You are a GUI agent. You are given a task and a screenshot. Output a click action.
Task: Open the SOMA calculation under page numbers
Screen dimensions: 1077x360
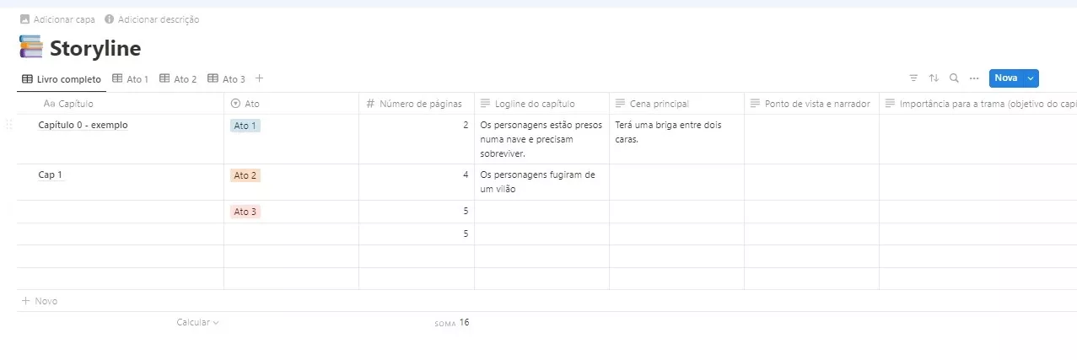click(452, 322)
